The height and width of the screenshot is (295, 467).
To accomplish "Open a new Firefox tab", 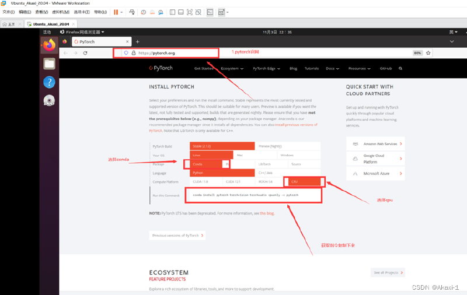I will pos(137,41).
